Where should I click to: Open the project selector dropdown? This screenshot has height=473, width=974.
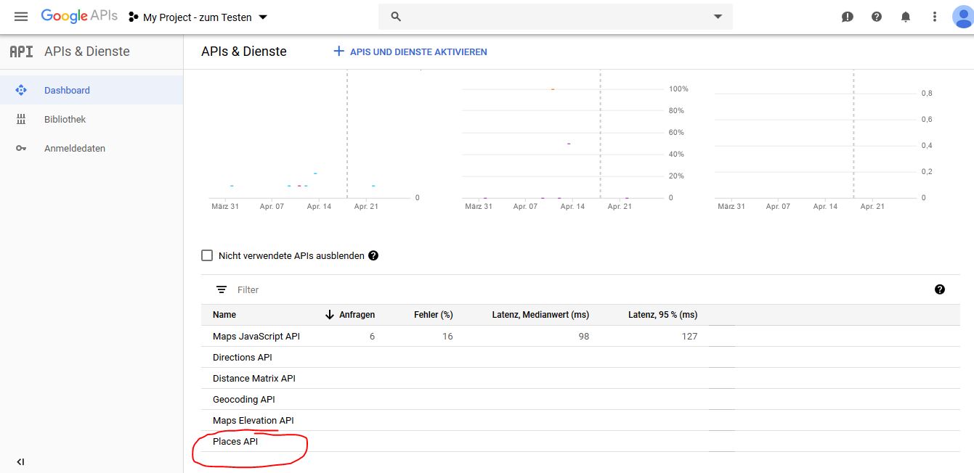[x=198, y=17]
